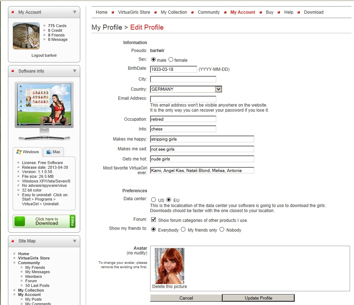This screenshot has width=354, height=305.
Task: Open the Community menu item
Action: (209, 12)
